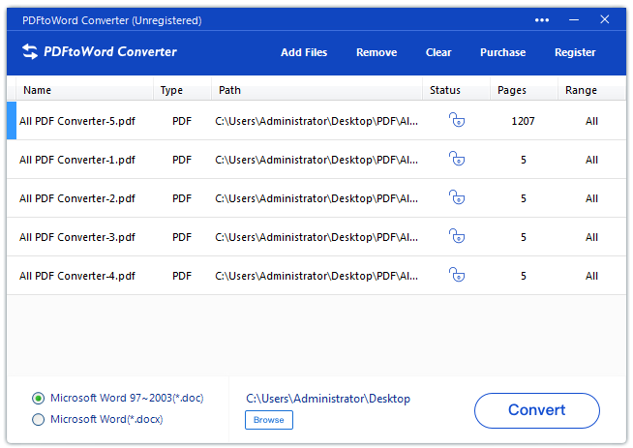Screen dimensions: 633x448
Task: Sort by the Range column header
Action: [591, 90]
